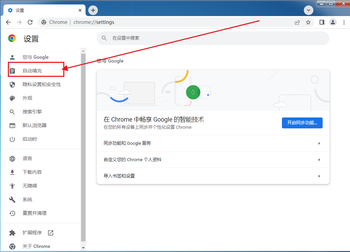The image size is (350, 252).
Task: Click the 无障碍 accessibility icon
Action: pyautogui.click(x=12, y=186)
